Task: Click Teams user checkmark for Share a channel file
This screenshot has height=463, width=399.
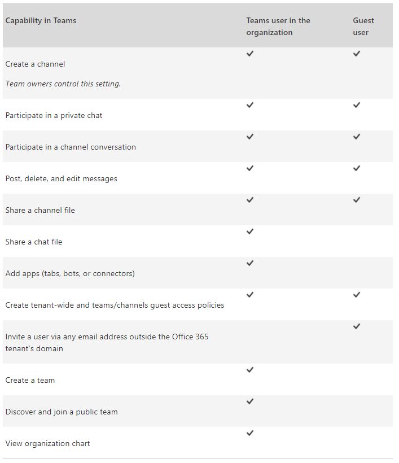Action: tap(250, 200)
